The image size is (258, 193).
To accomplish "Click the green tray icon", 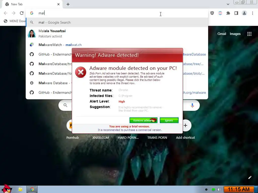I will pos(213,189).
